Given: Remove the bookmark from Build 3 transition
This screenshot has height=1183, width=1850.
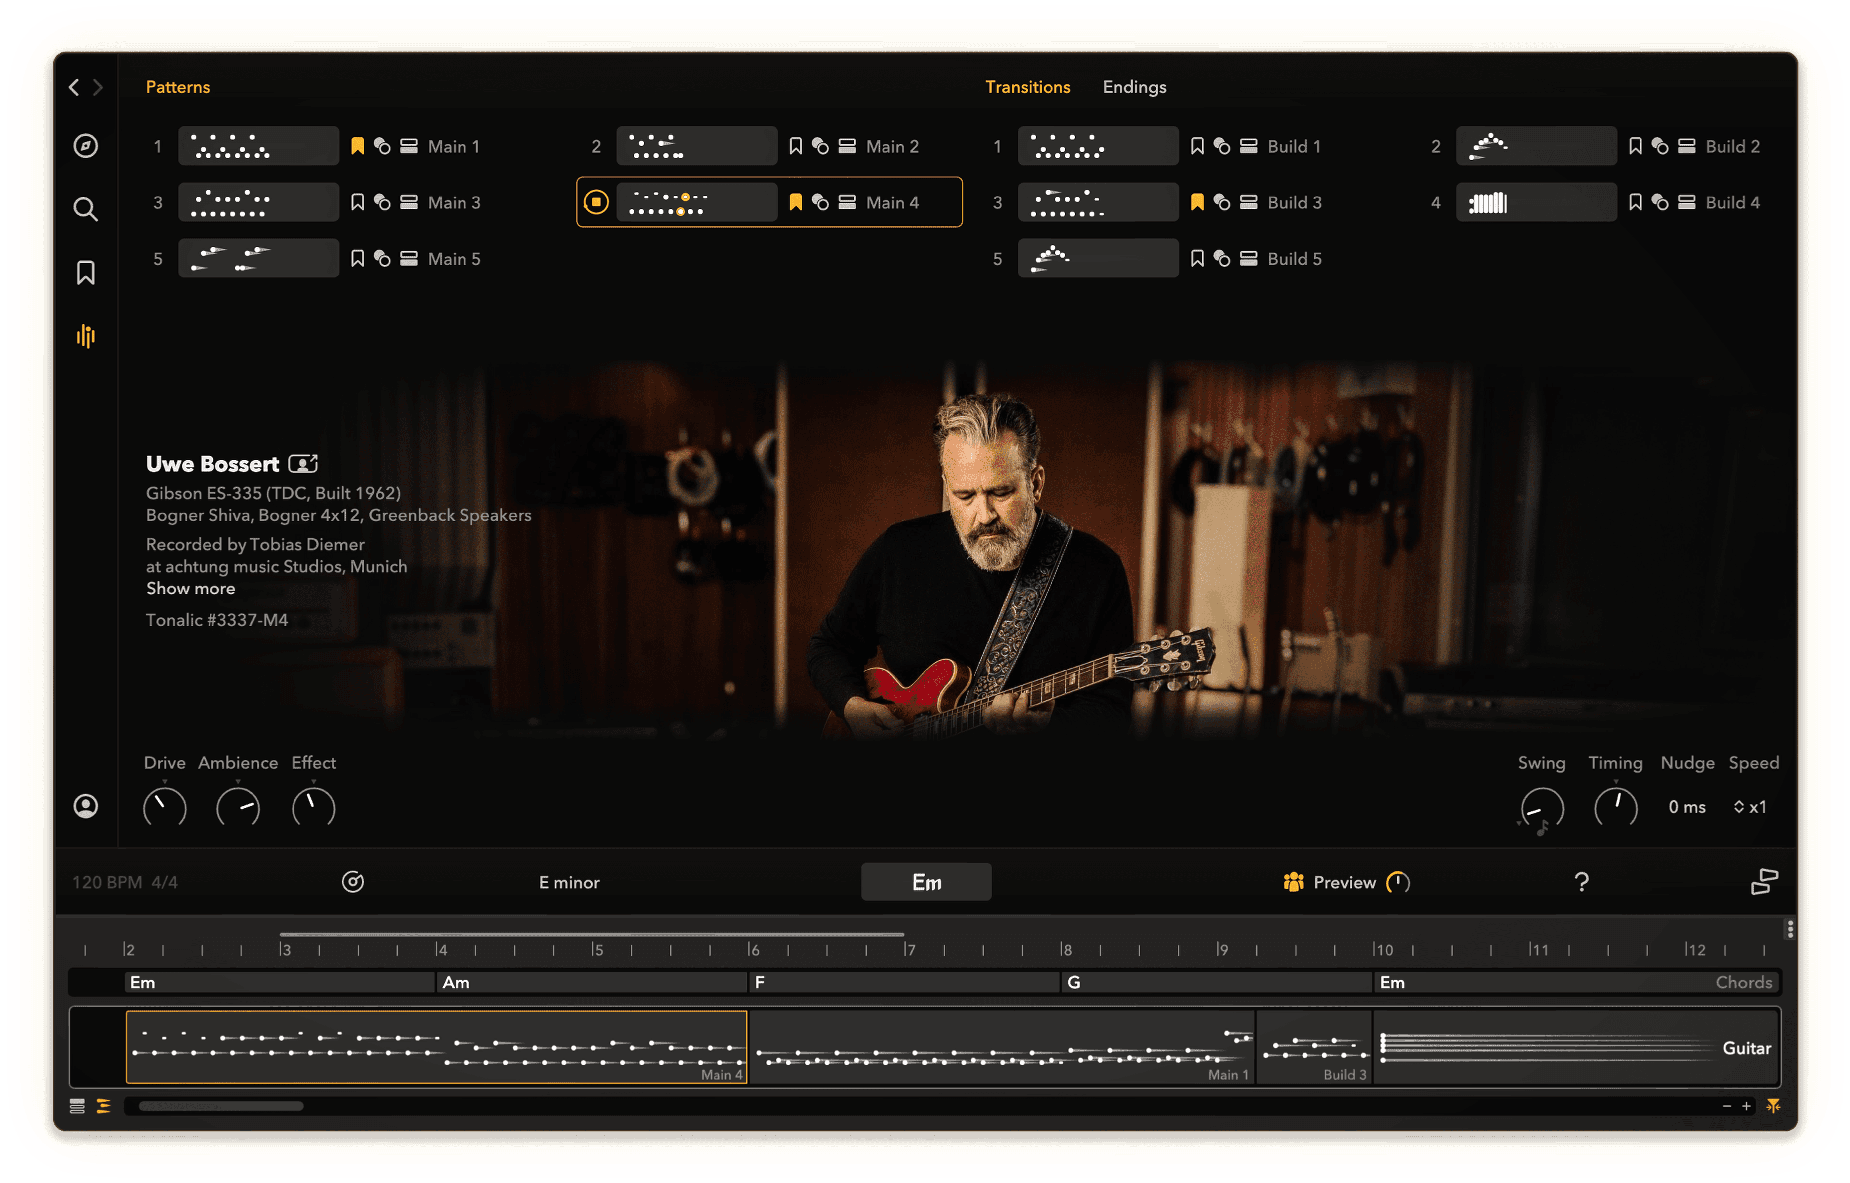Looking at the screenshot, I should (1197, 202).
